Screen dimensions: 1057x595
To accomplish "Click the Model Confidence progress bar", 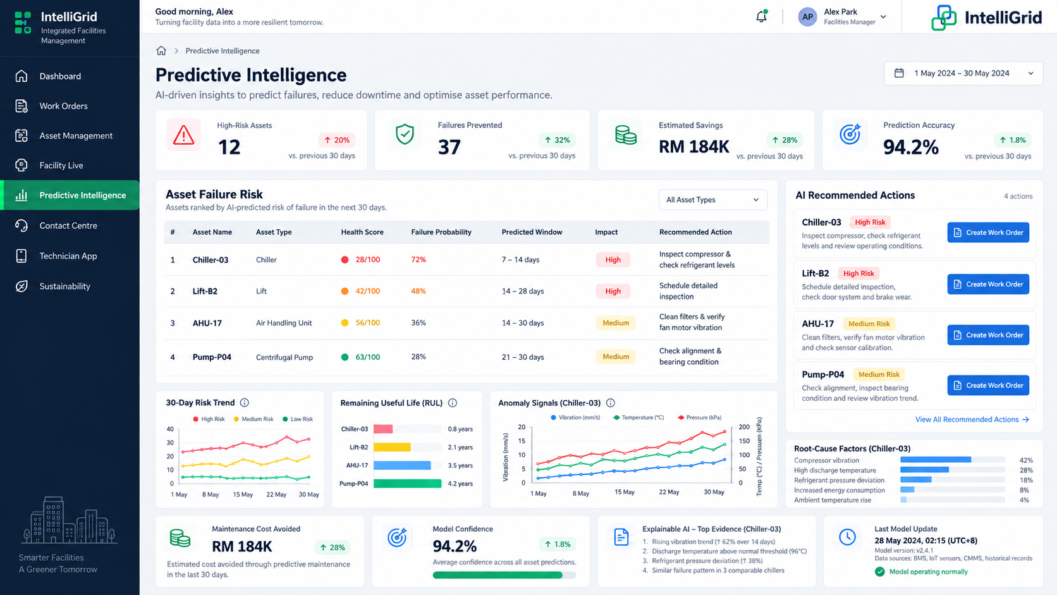I will (504, 575).
